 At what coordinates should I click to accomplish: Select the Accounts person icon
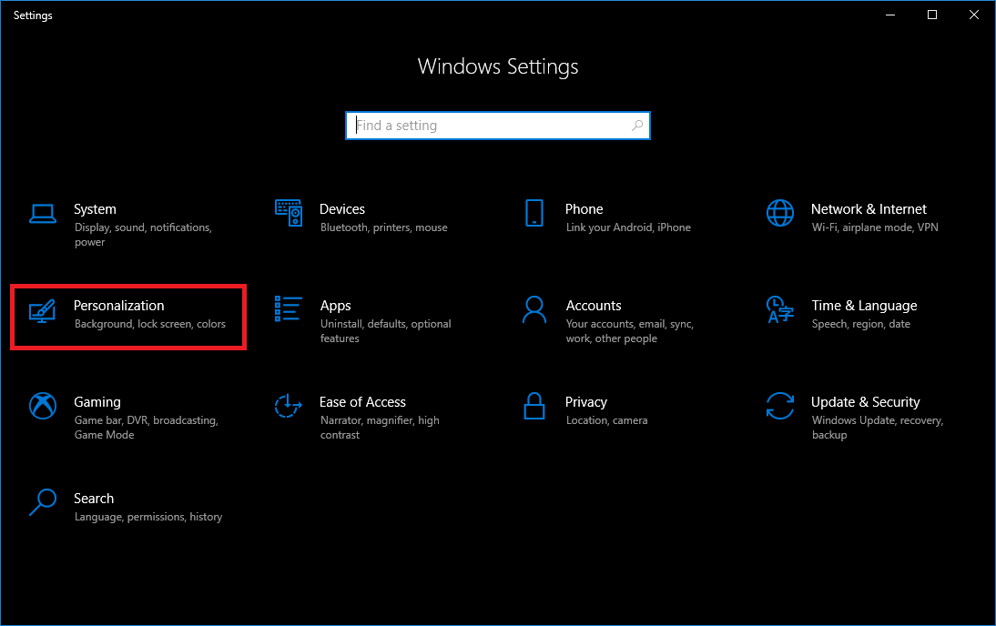click(x=534, y=310)
